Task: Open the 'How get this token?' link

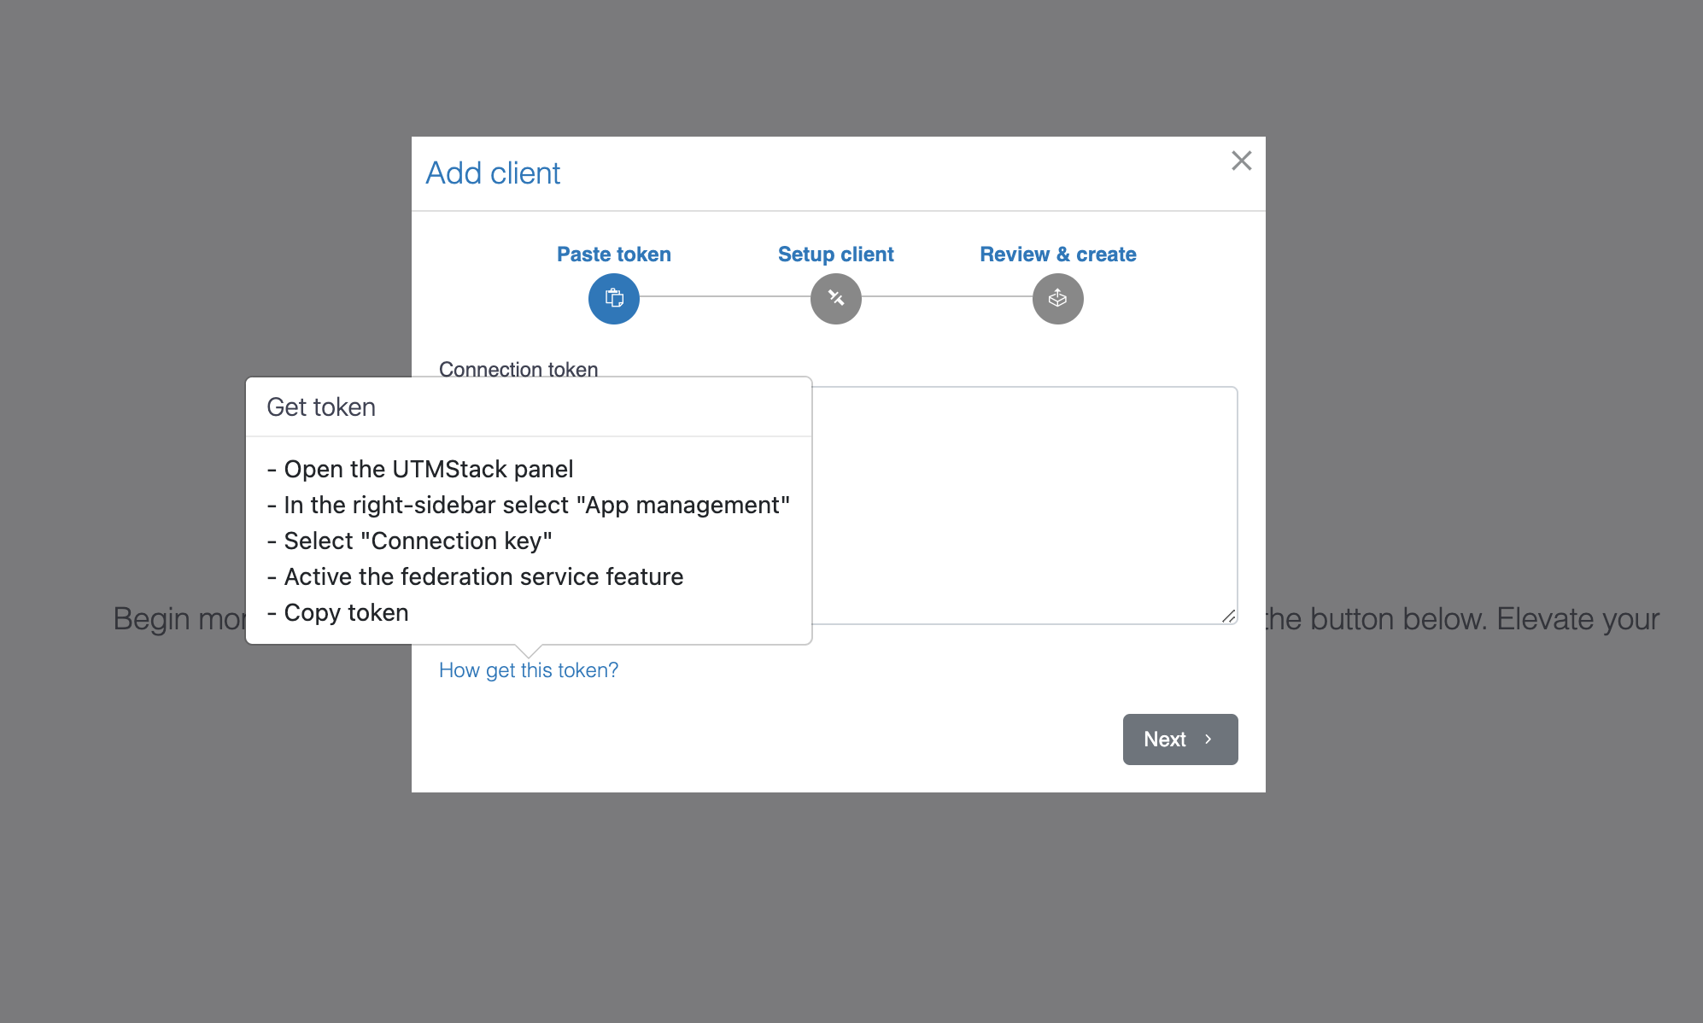Action: [x=528, y=670]
